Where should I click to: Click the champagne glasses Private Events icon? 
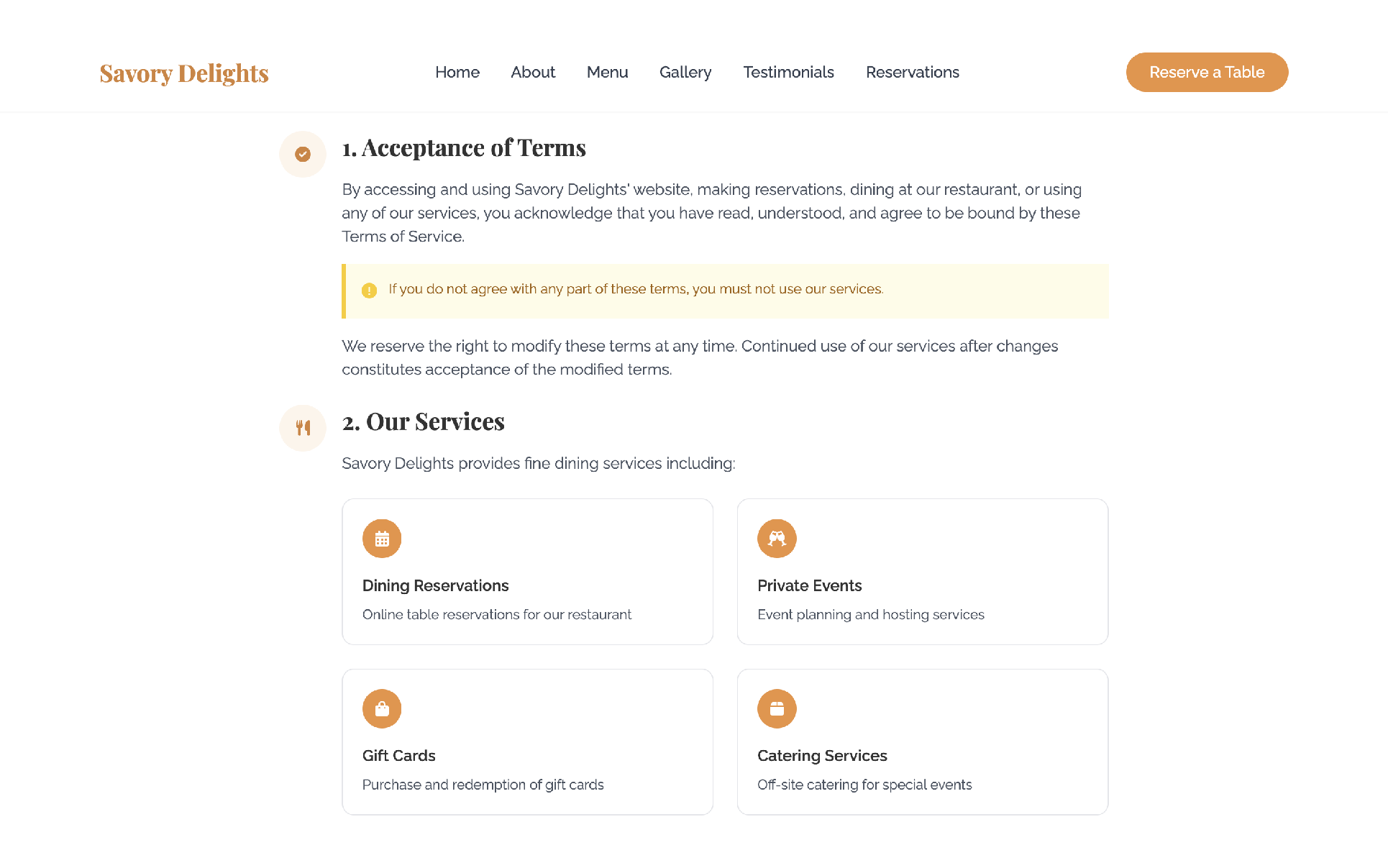(777, 539)
